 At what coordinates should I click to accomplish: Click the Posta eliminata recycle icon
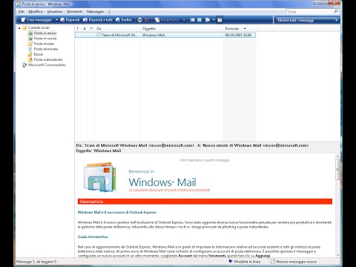click(x=30, y=49)
